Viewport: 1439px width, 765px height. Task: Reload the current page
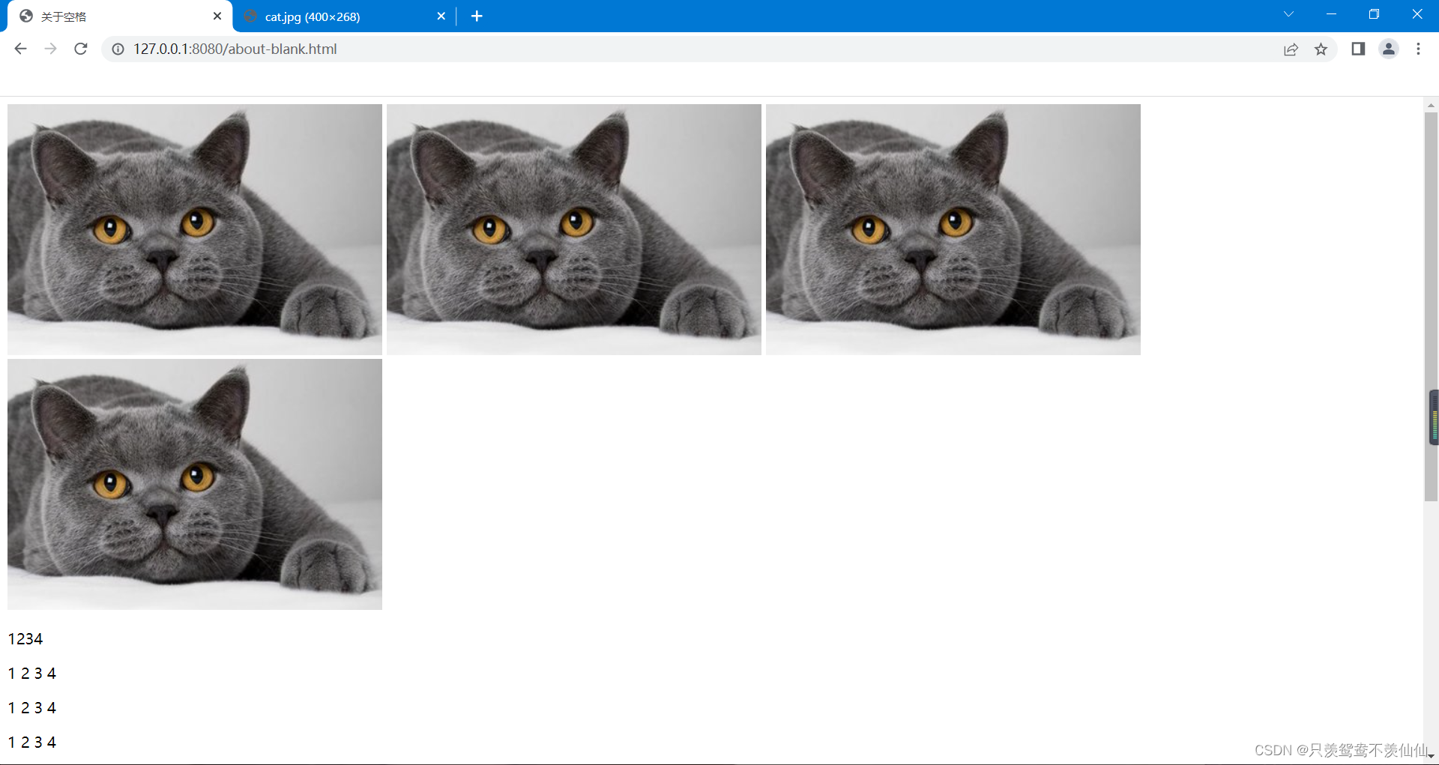(x=81, y=49)
